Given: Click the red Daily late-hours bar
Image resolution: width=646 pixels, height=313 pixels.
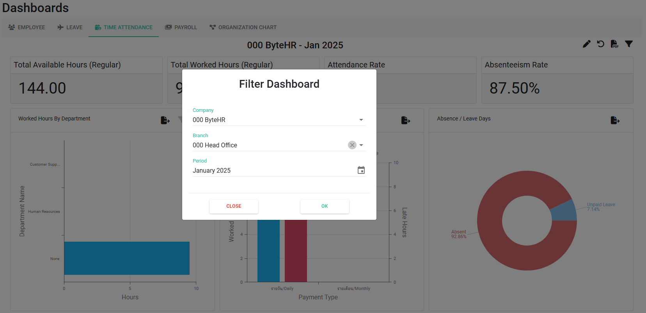Looking at the screenshot, I should (296, 251).
